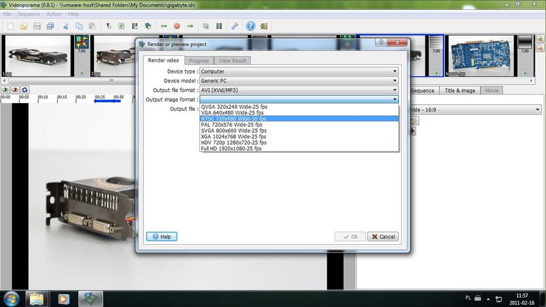546x307 pixels.
Task: Click the Cancel button in the render dialog
Action: 383,237
